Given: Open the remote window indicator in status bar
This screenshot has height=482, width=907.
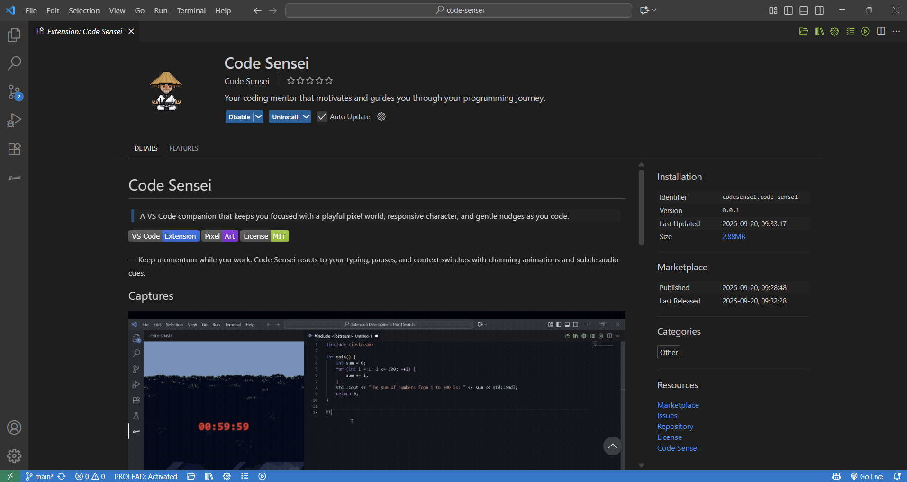Looking at the screenshot, I should [10, 476].
